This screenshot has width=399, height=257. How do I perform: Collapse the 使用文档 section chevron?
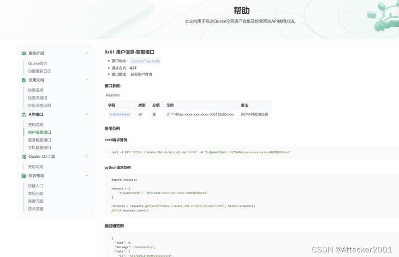pos(87,80)
